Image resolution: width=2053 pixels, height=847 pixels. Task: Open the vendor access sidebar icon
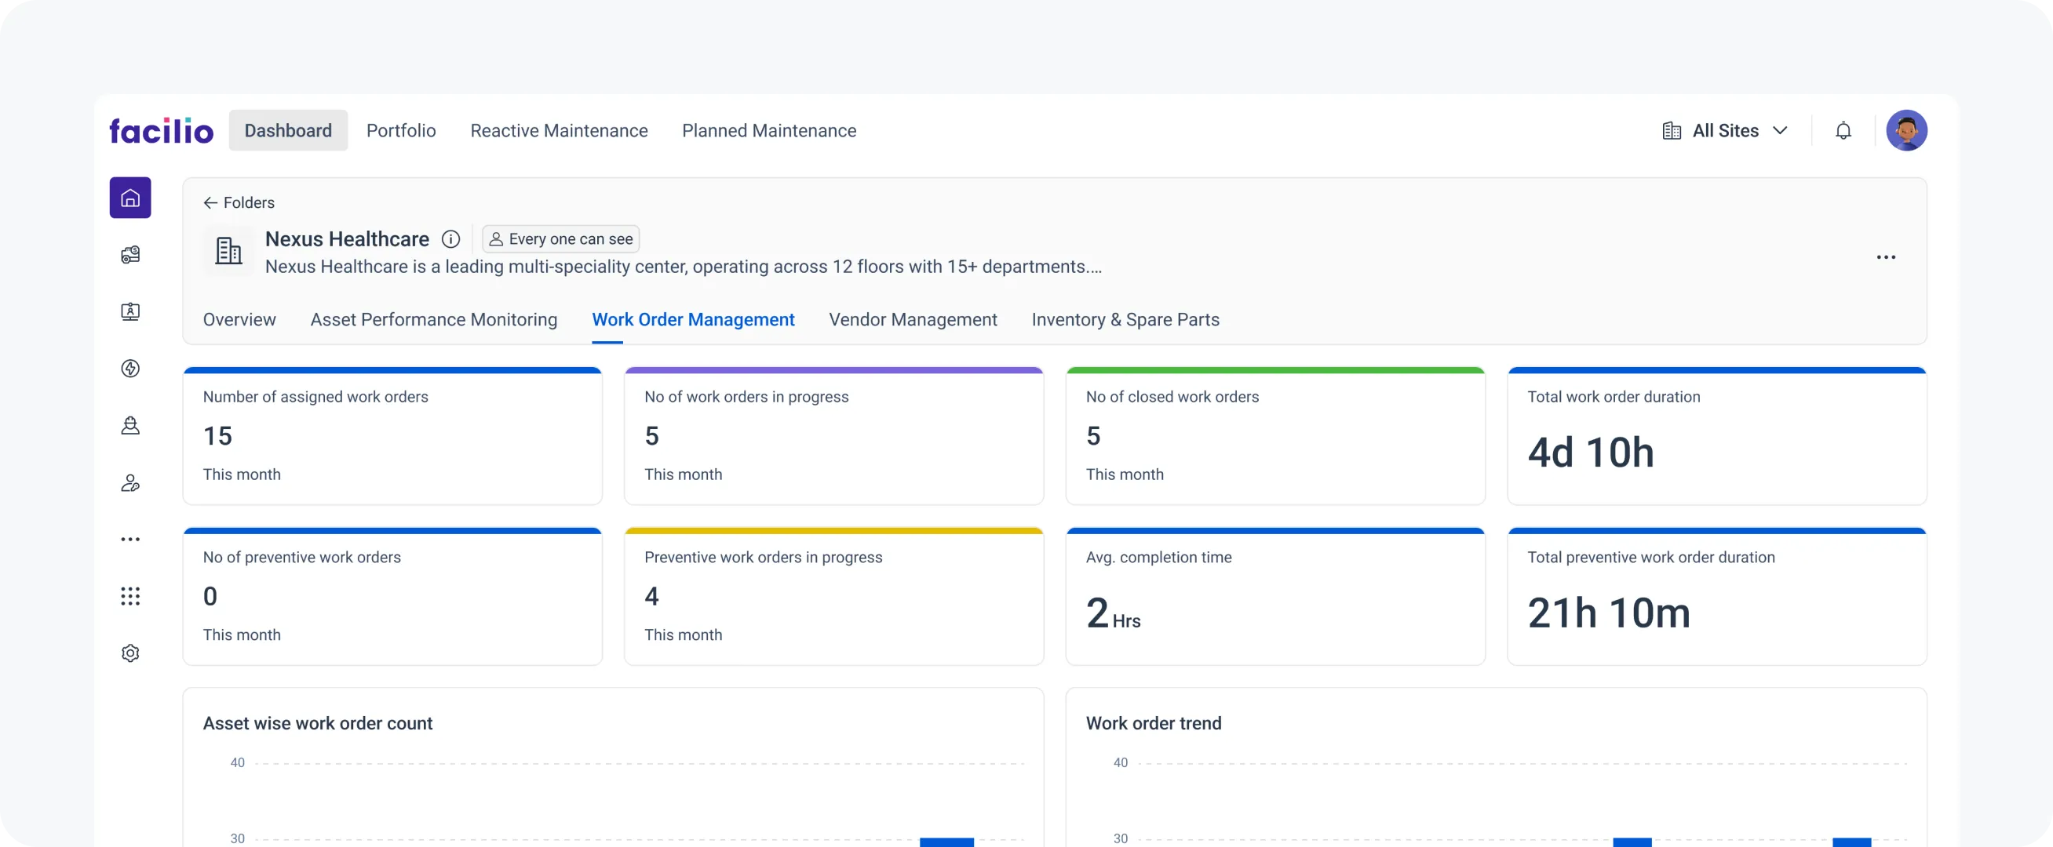pyautogui.click(x=130, y=483)
